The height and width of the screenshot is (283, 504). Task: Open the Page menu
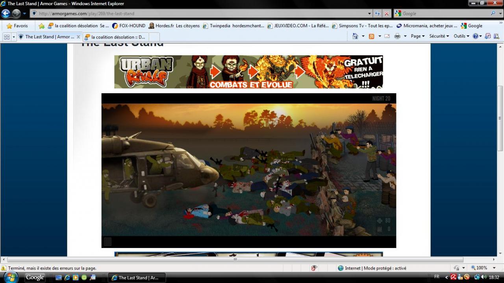pos(418,36)
